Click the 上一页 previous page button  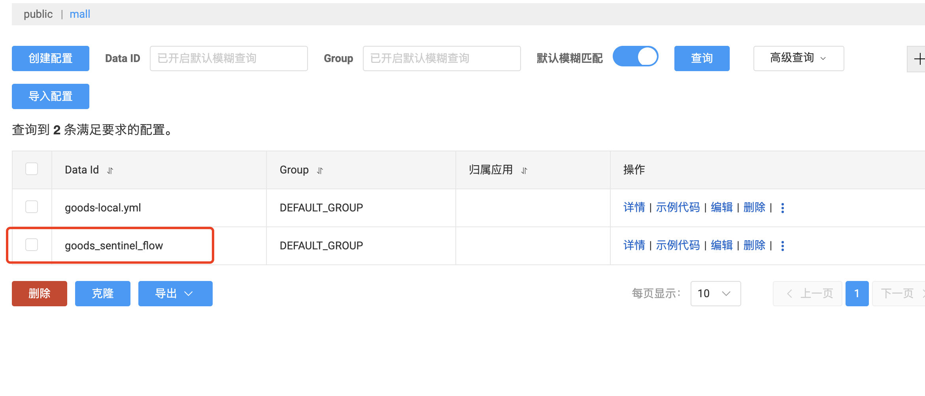coord(807,294)
